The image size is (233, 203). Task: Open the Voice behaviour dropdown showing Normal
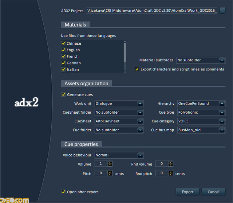(119, 155)
